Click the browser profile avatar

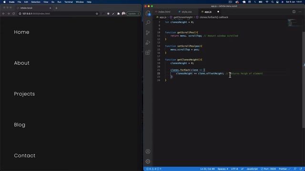point(123,14)
